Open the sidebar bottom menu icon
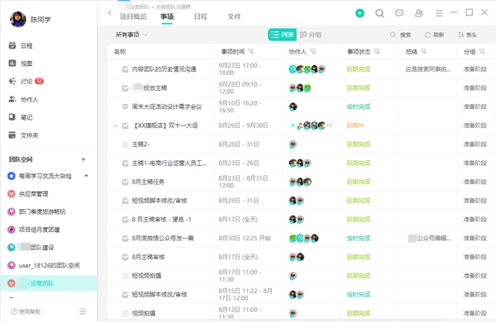 coord(83,311)
